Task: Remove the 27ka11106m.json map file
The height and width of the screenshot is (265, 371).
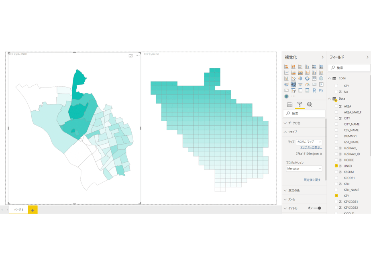Action: click(x=321, y=154)
